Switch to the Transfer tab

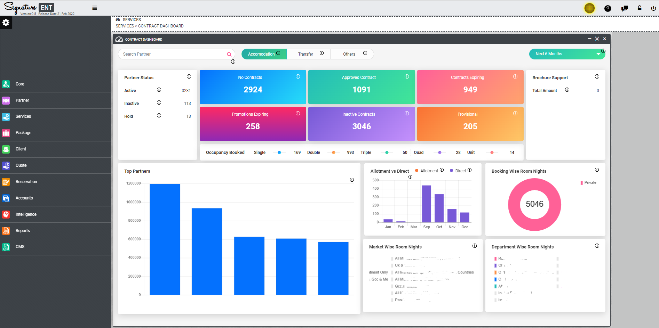[305, 54]
